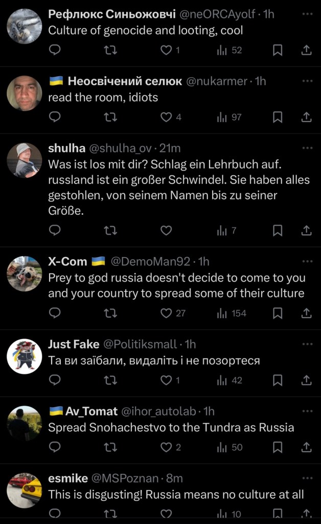The width and height of the screenshot is (321, 524).
Task: Like the shulha German-language tweet
Action: coord(166,230)
